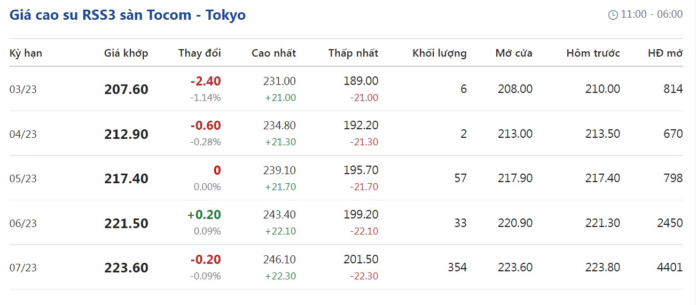696x305 pixels.
Task: Click the matched price 207.60
Action: tap(126, 89)
